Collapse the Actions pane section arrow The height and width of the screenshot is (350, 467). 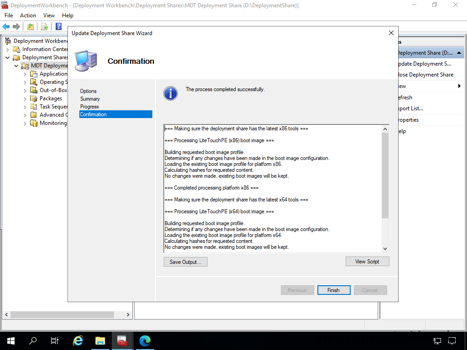click(459, 53)
